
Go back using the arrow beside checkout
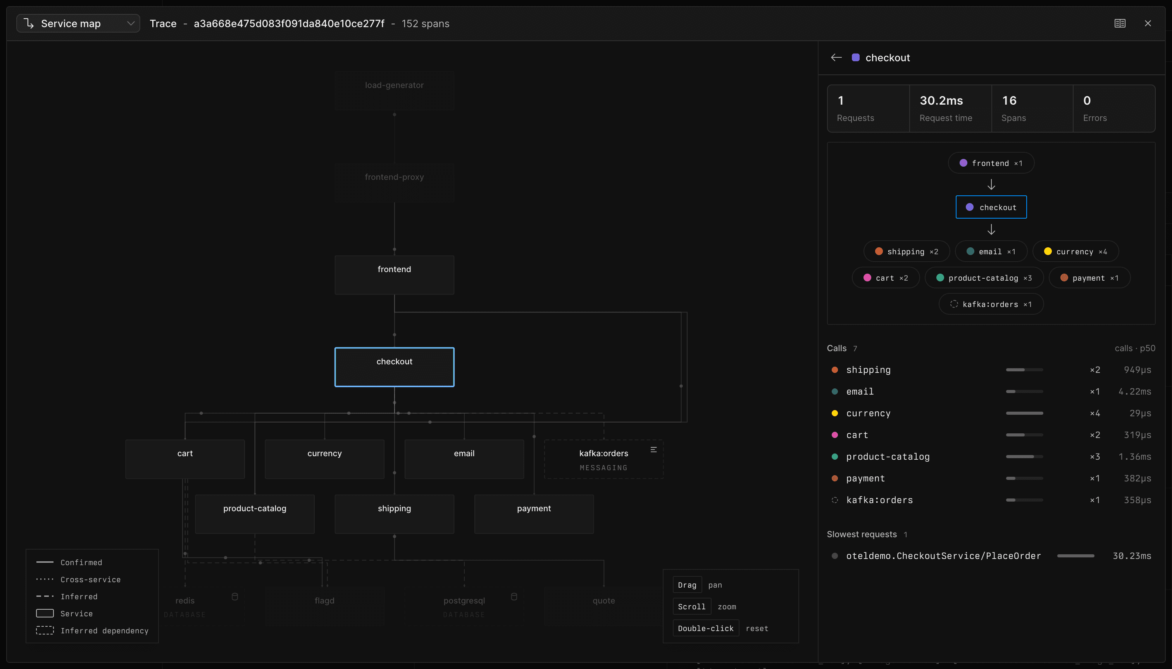(x=836, y=57)
